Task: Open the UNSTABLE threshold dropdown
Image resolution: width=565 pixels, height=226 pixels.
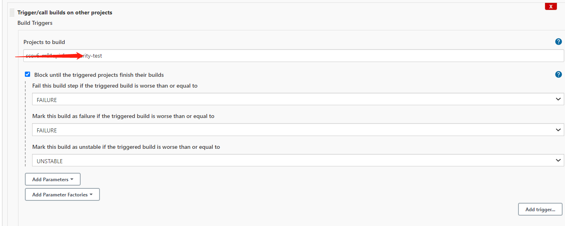Action: point(298,161)
